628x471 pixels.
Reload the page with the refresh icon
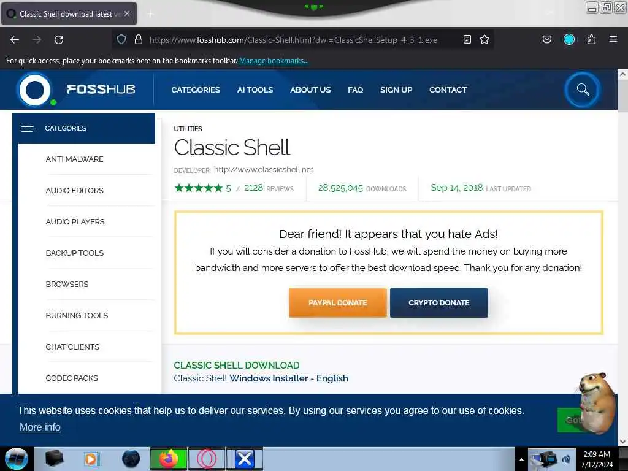tap(59, 40)
